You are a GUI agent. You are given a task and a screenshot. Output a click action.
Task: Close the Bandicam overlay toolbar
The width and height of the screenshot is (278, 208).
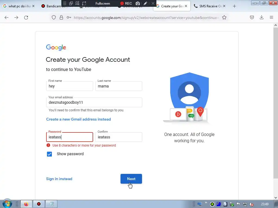153,3
